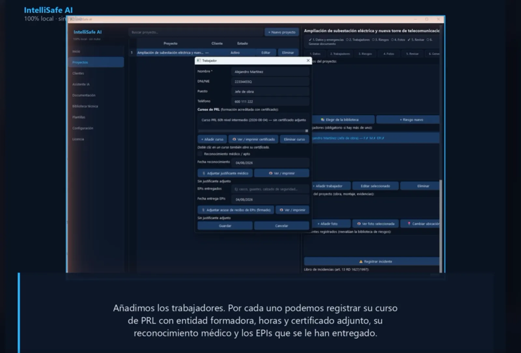Click the Fecha reconocimiento date field
The width and height of the screenshot is (521, 353).
tap(270, 162)
